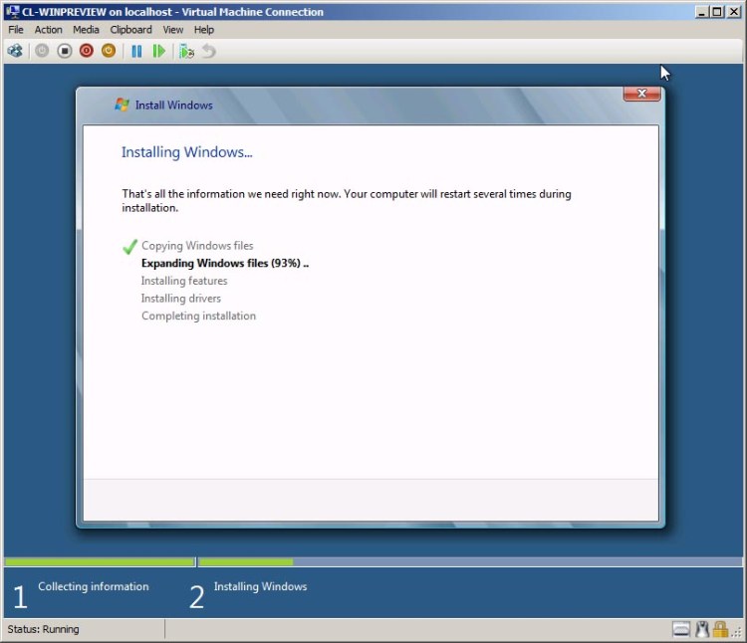Open the Clipboard menu

coord(130,30)
